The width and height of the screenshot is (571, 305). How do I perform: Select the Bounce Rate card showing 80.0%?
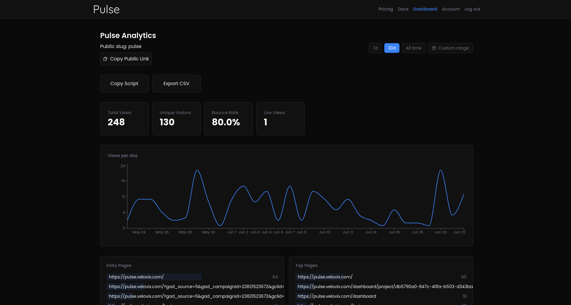pos(228,119)
